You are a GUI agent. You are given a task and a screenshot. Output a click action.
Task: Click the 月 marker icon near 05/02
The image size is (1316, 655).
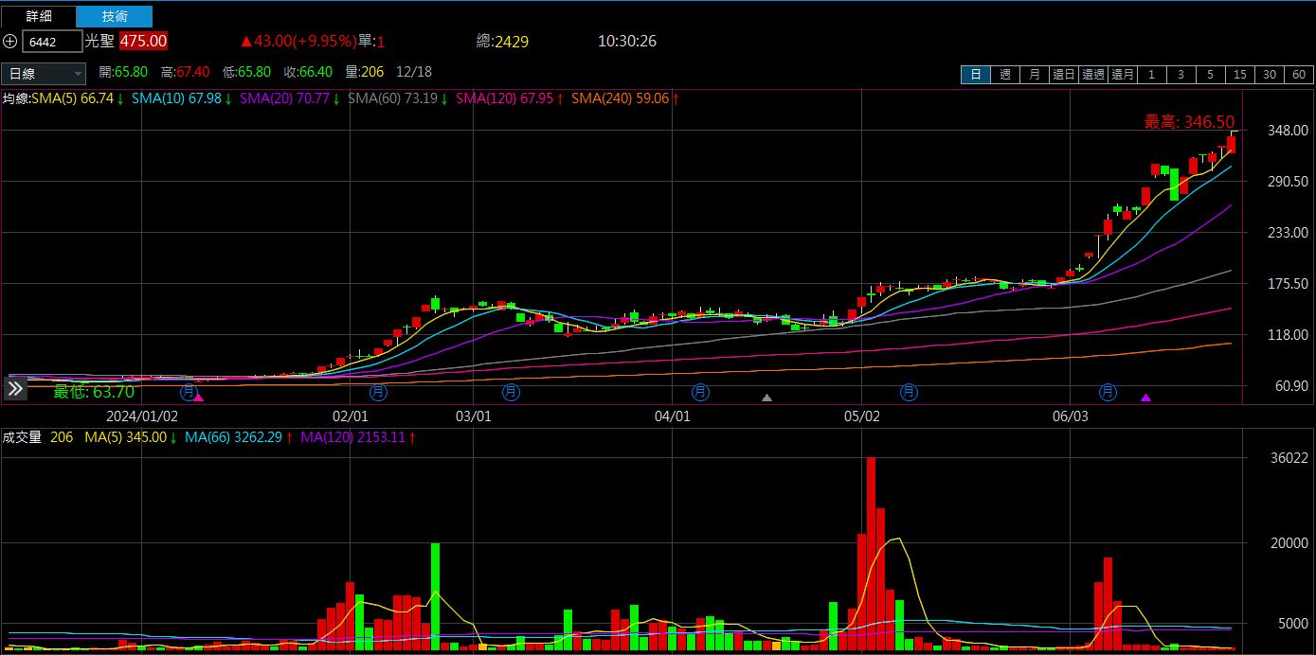[x=909, y=391]
